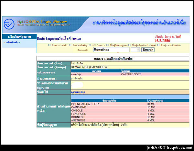Click the BORNEOL ingredient row
The image size is (194, 151).
[x=130, y=117]
